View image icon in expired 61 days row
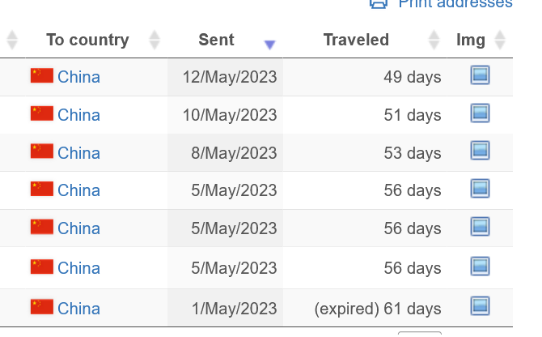542x337 pixels. click(x=480, y=306)
